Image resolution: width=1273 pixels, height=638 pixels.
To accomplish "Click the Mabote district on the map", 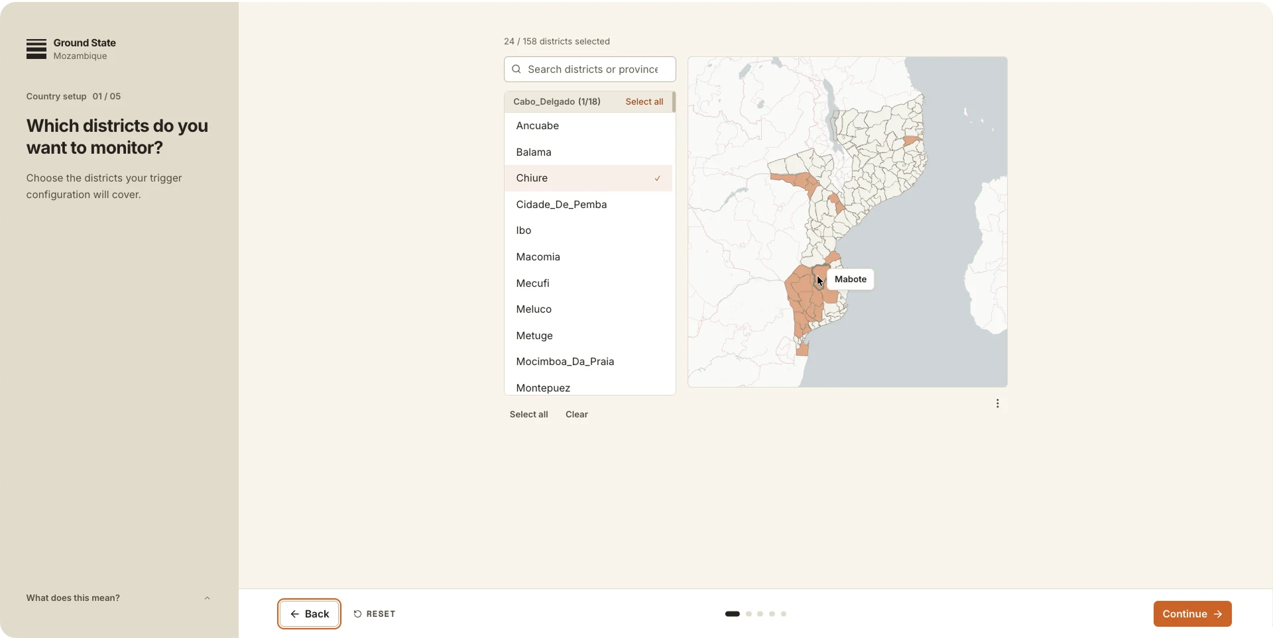I will point(820,277).
